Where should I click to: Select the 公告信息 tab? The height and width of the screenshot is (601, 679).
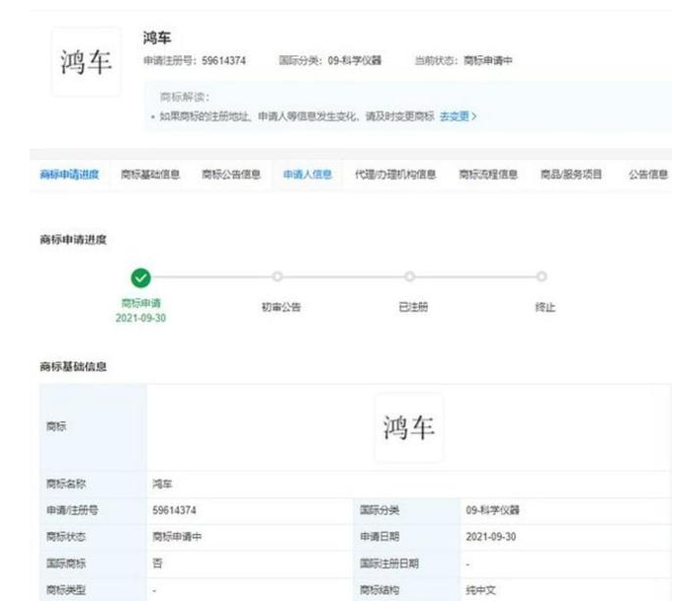pyautogui.click(x=647, y=175)
